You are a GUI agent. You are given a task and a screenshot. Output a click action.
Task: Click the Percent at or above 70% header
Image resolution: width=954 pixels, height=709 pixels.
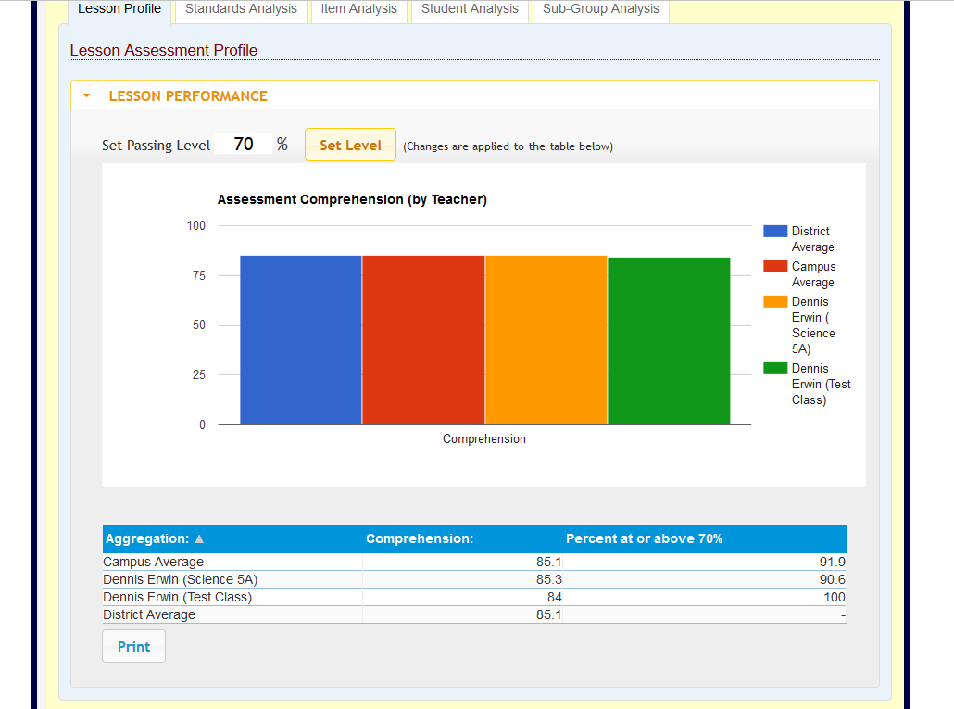644,538
